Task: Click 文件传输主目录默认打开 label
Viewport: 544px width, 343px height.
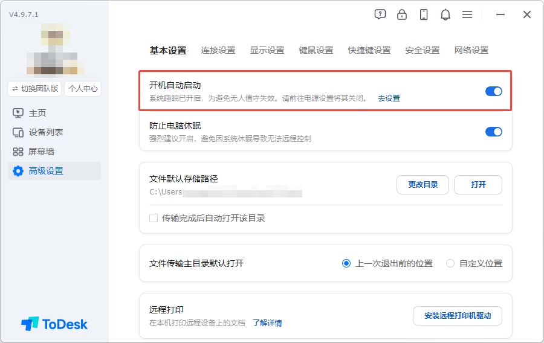Action: click(x=196, y=263)
